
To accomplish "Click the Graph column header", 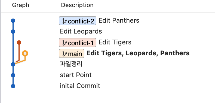I will click(x=21, y=5).
